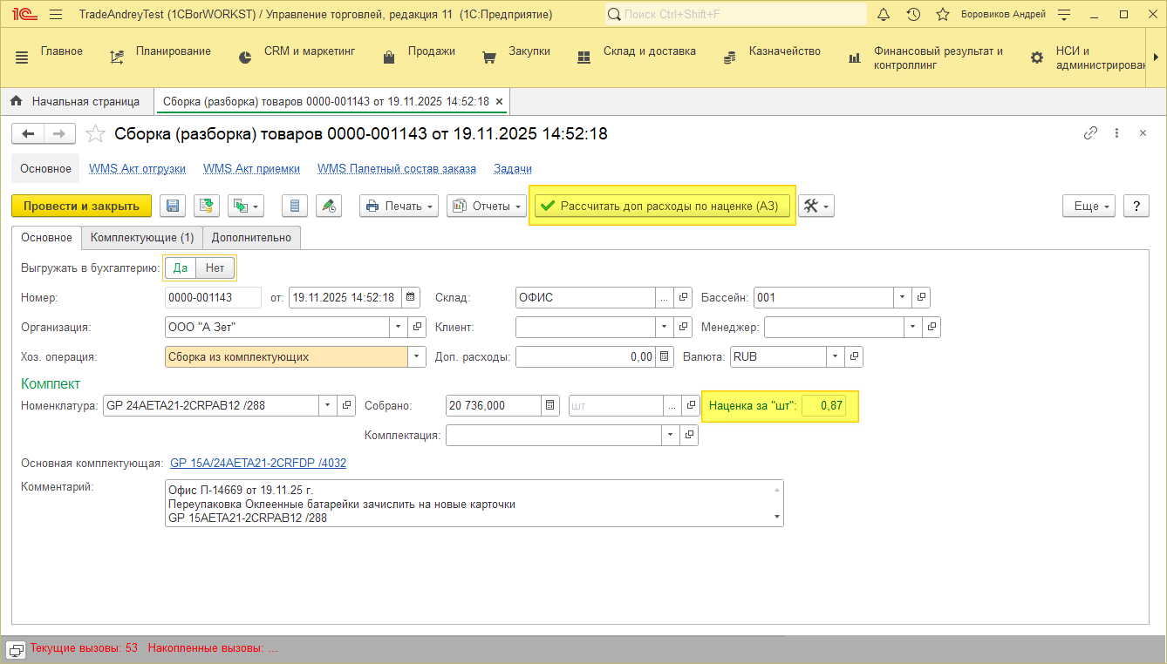1167x664 pixels.
Task: Expand the Хоз. операция dropdown
Action: click(417, 356)
